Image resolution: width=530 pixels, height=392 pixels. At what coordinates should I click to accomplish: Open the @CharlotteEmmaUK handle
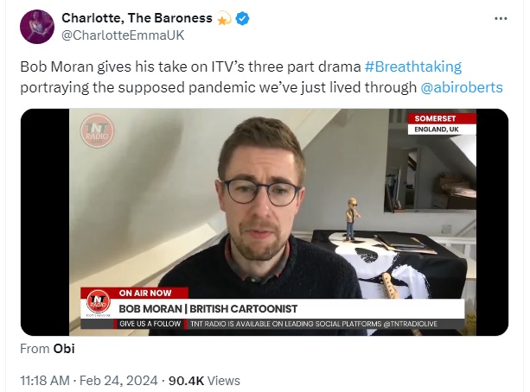123,35
